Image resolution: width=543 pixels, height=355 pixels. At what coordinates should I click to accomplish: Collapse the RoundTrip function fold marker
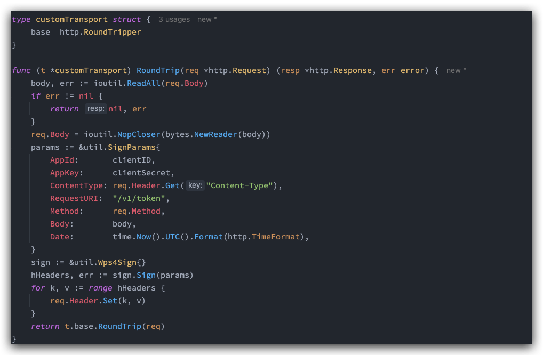12,70
